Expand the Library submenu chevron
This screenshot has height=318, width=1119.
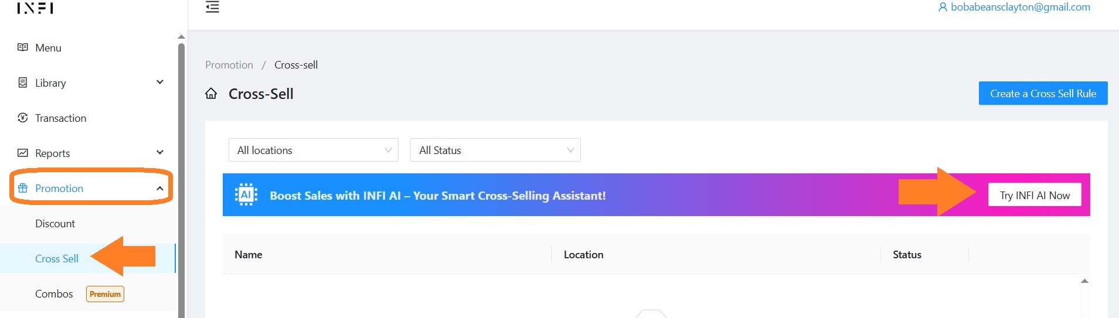click(160, 82)
